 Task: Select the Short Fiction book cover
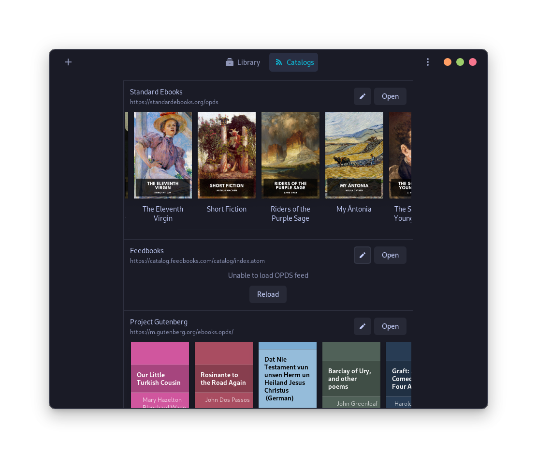pos(227,155)
